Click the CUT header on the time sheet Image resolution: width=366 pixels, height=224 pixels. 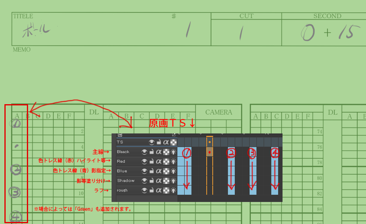point(246,16)
